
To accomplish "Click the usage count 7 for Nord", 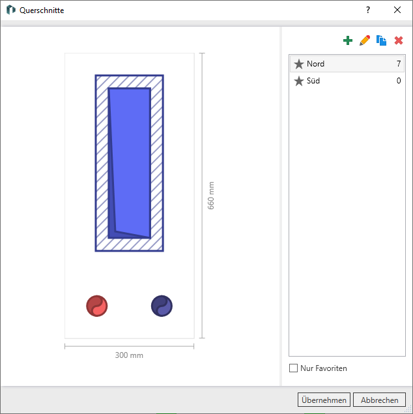I will [x=399, y=64].
